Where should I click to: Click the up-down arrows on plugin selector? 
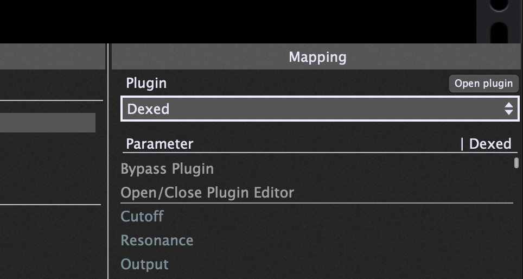(508, 109)
